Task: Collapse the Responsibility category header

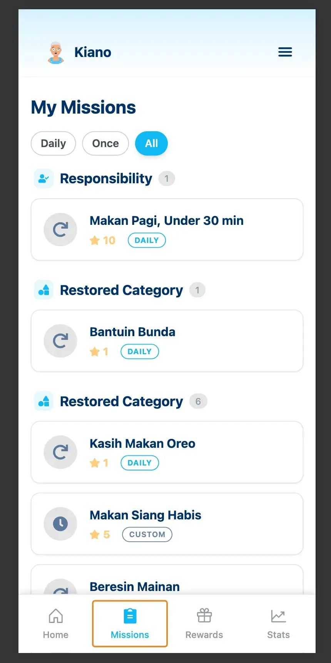Action: [x=106, y=179]
